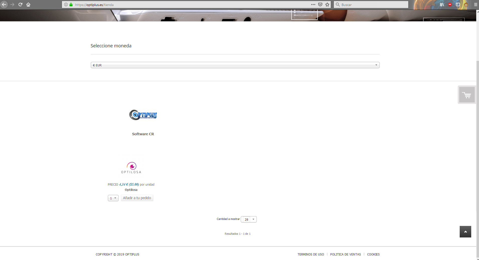Image resolution: width=479 pixels, height=260 pixels.
Task: Show site information icon
Action: point(66,5)
